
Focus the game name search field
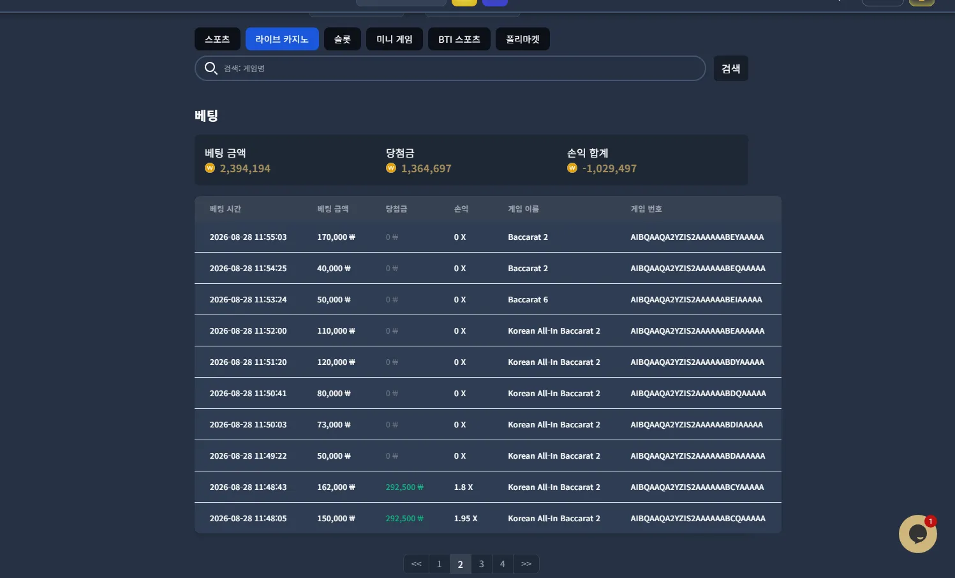pos(450,68)
